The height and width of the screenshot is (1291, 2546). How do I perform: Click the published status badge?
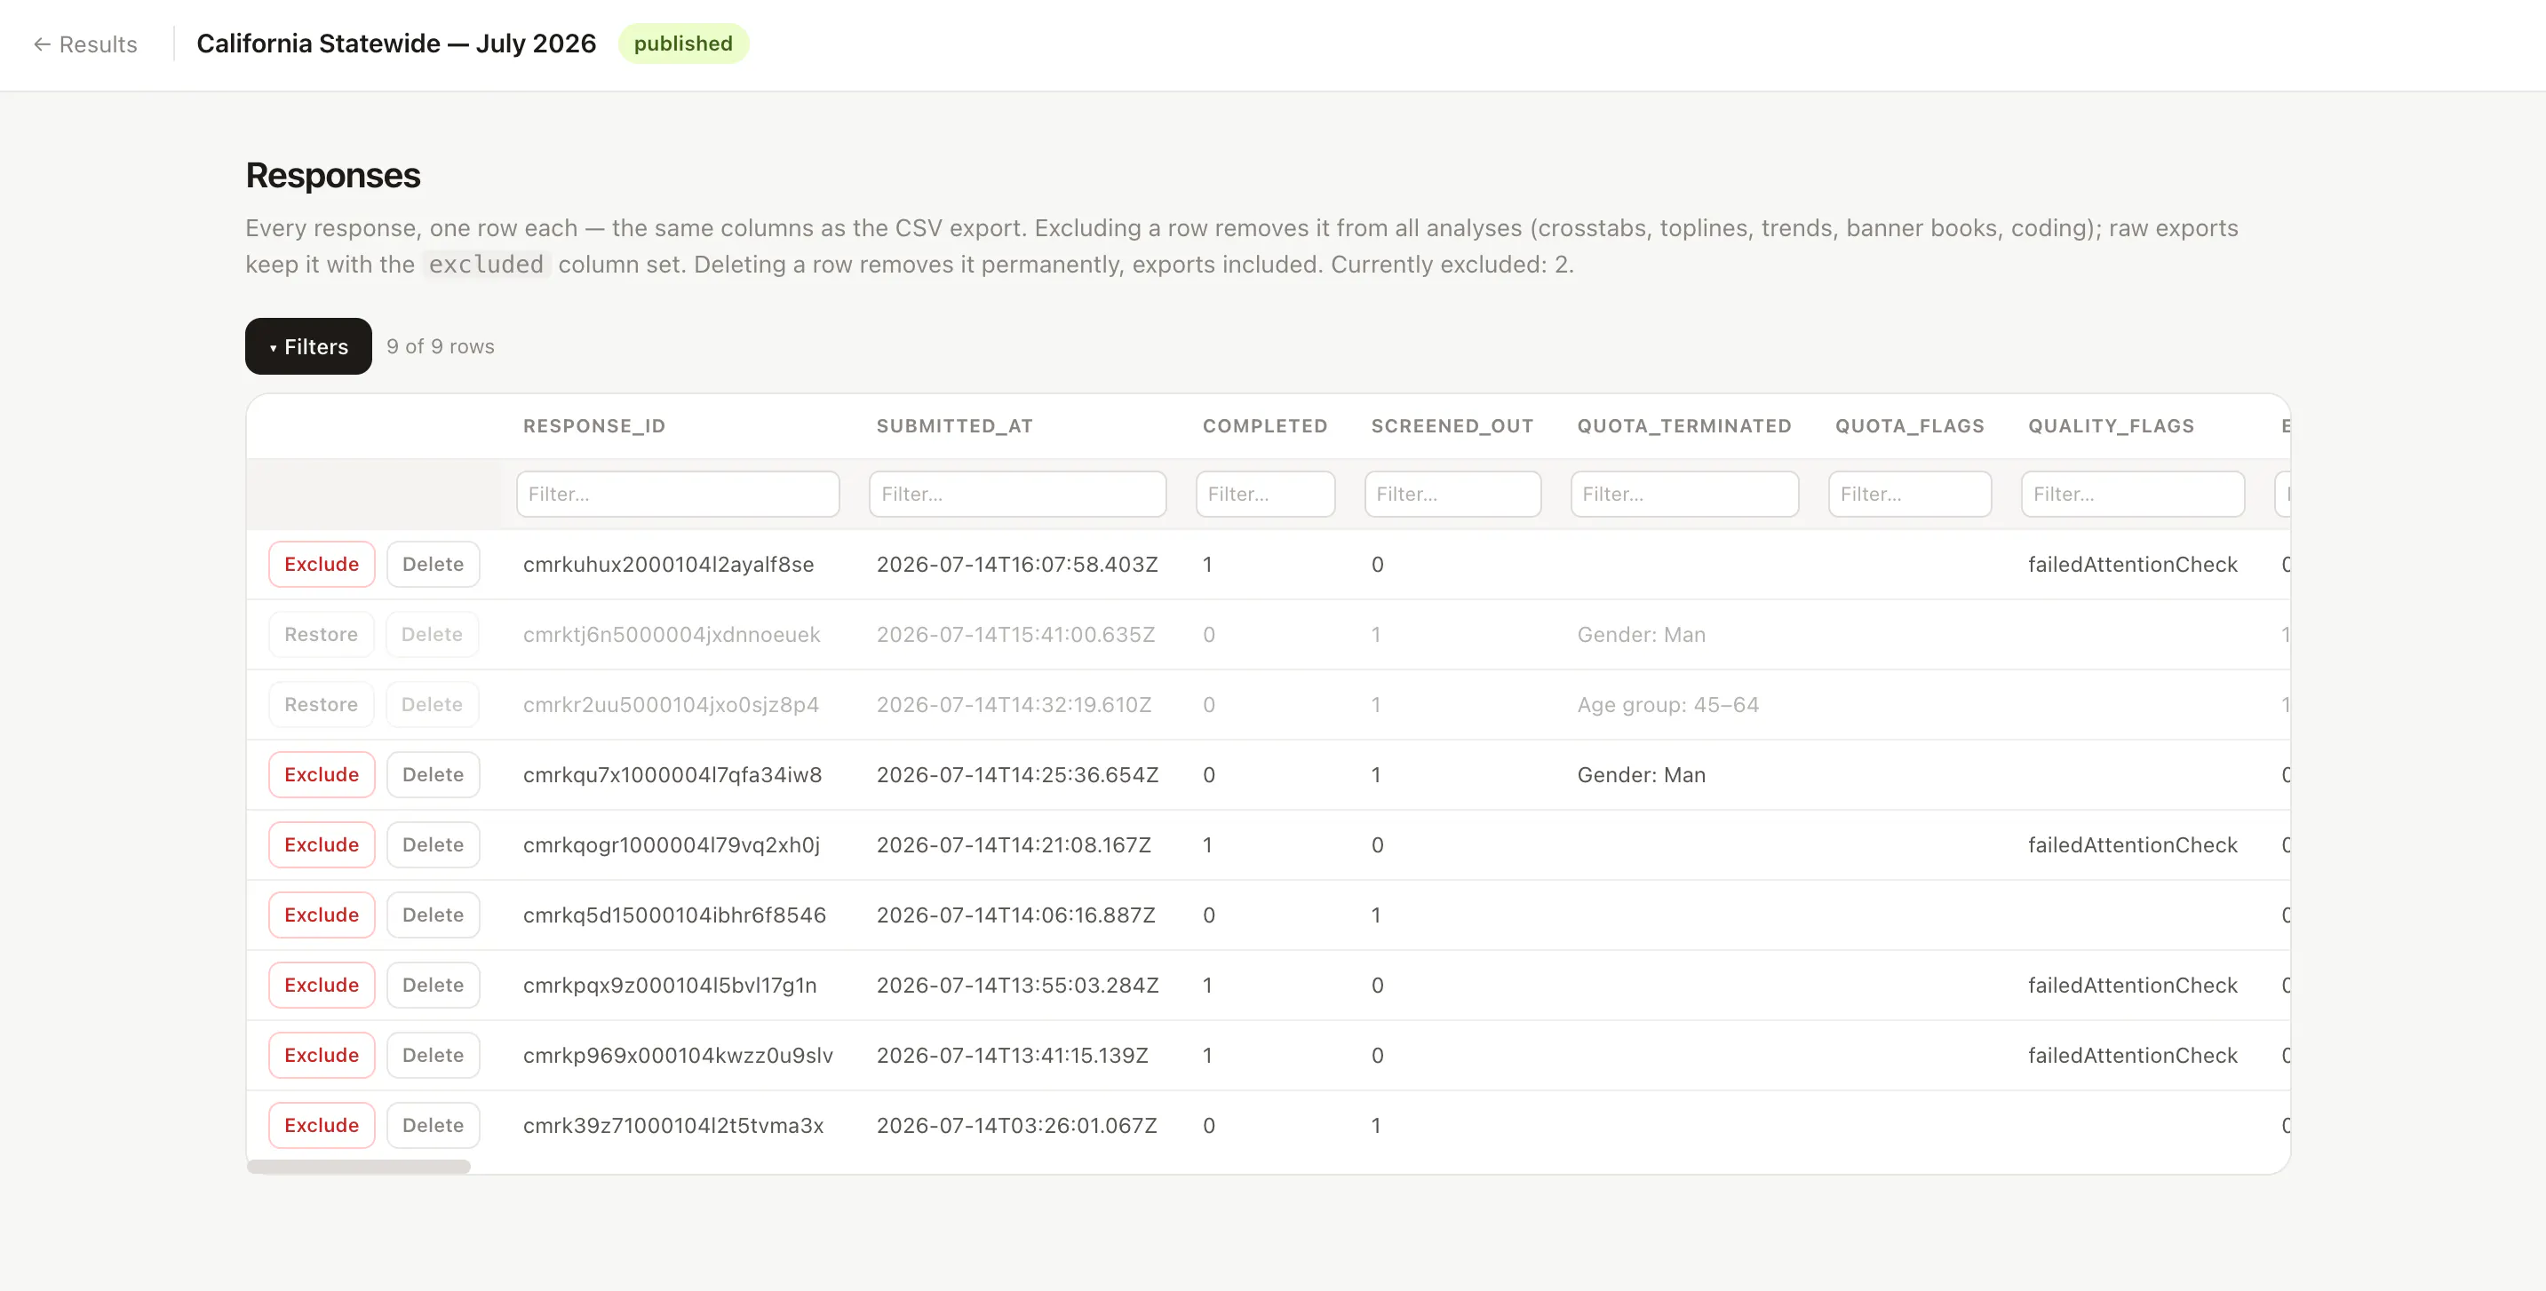tap(683, 44)
